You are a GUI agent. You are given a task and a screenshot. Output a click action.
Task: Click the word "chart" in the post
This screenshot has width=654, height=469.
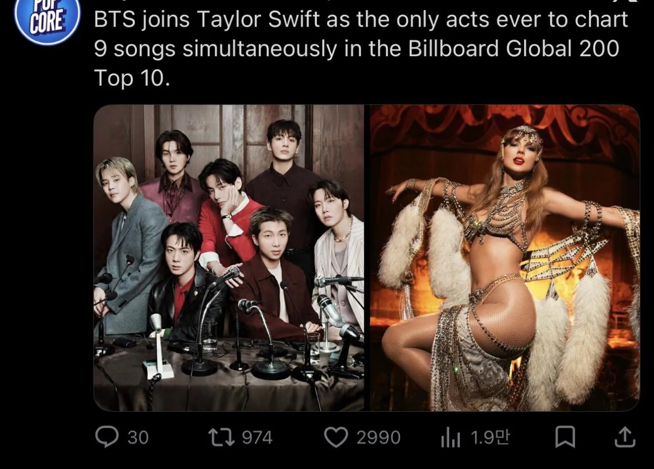click(602, 20)
